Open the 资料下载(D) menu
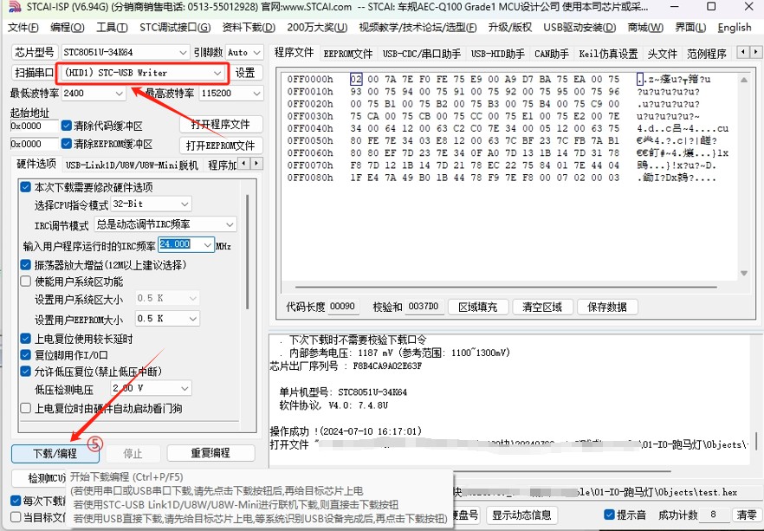The height and width of the screenshot is (531, 764). 249,28
